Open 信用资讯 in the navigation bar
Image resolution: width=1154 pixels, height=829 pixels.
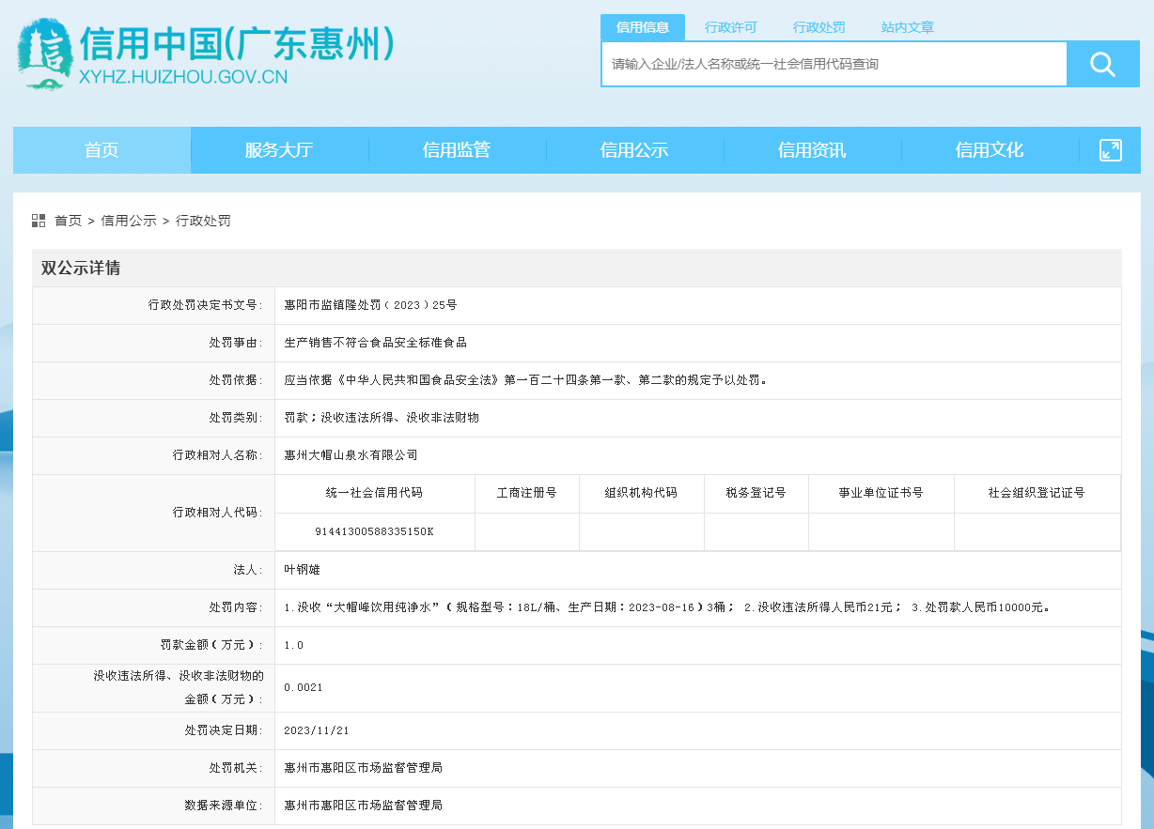point(812,150)
